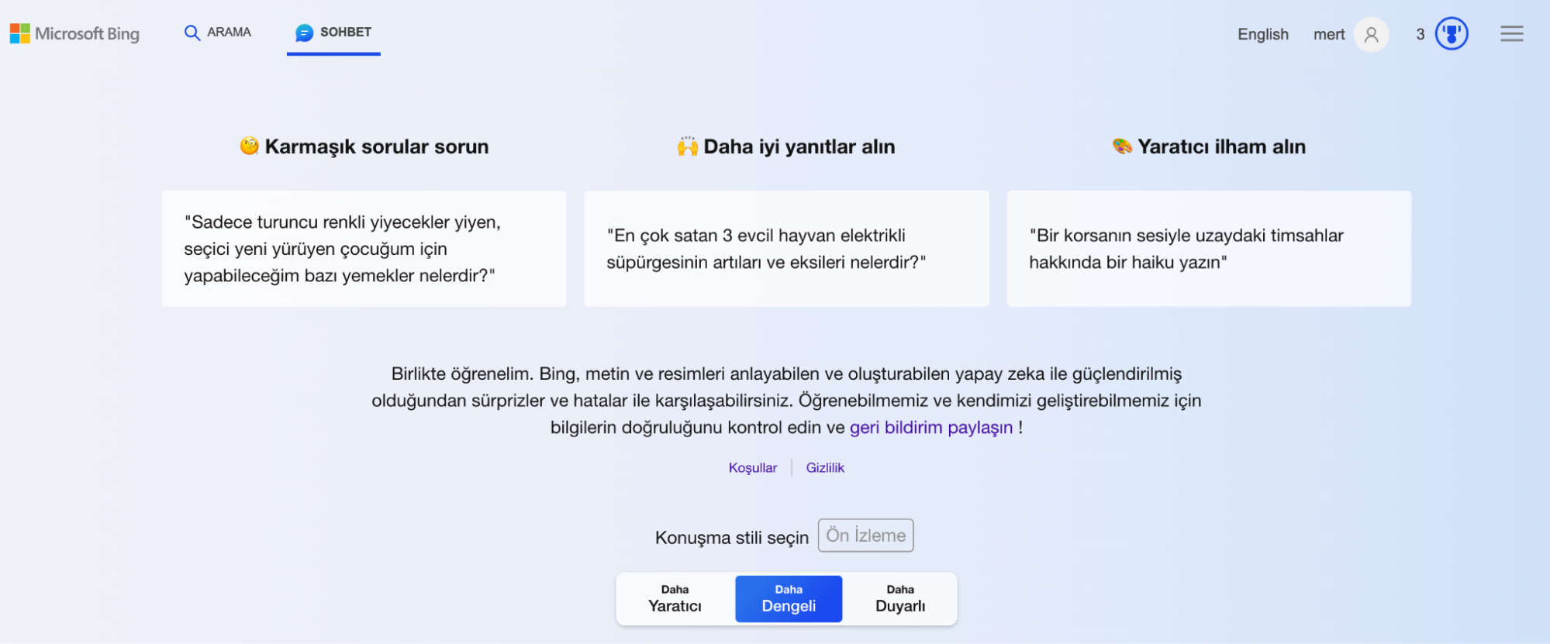Click the artist palette emoji icon
The height and width of the screenshot is (644, 1550).
click(x=1122, y=146)
